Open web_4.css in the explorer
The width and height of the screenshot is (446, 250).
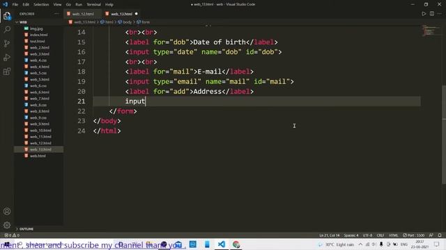click(x=39, y=60)
